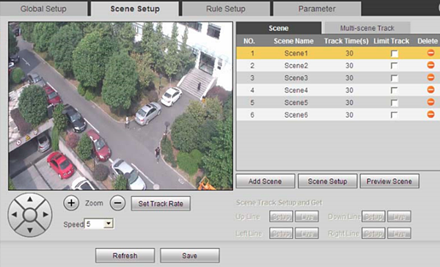Select the Scene4 name cell
The width and height of the screenshot is (440, 267).
[296, 90]
